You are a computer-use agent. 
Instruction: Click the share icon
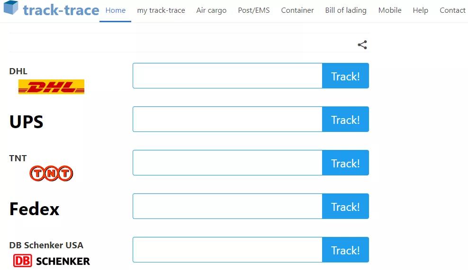pyautogui.click(x=362, y=45)
